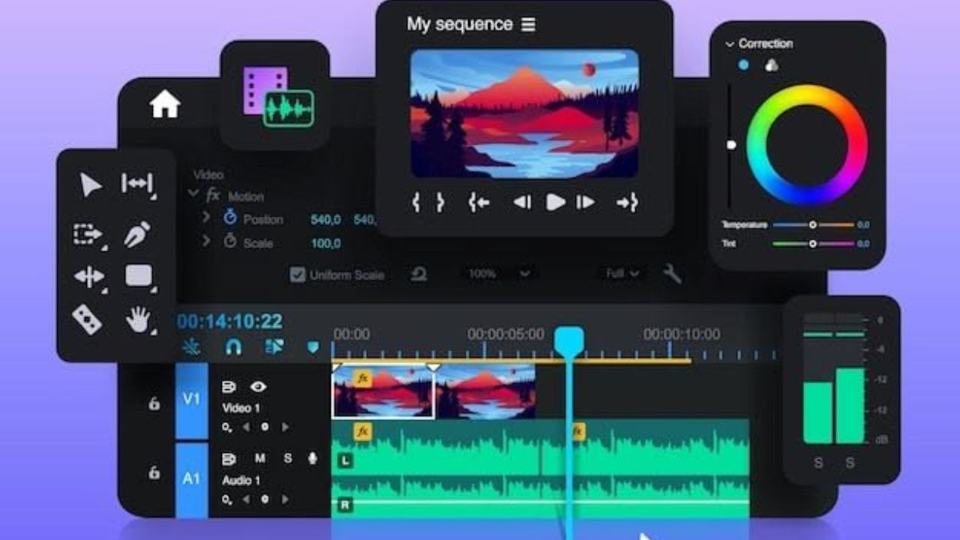Open the Full playback resolution dropdown
Viewport: 960px width, 540px height.
tap(622, 274)
